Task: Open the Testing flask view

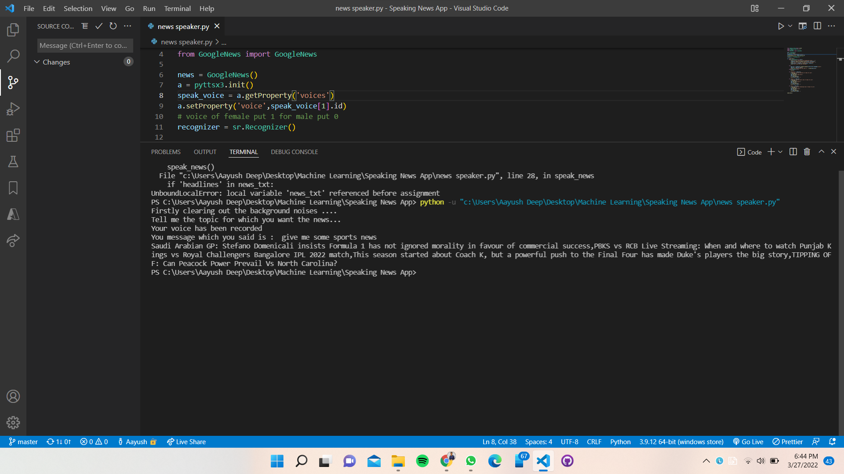Action: (13, 162)
